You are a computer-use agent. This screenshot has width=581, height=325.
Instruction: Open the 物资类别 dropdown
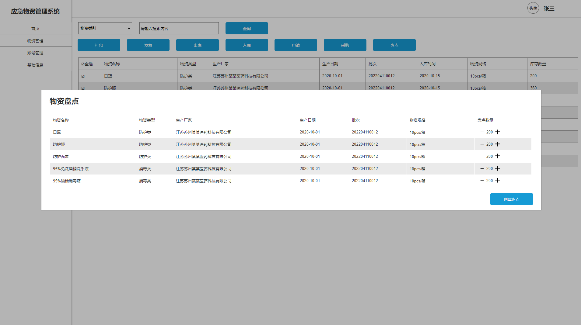pos(105,28)
